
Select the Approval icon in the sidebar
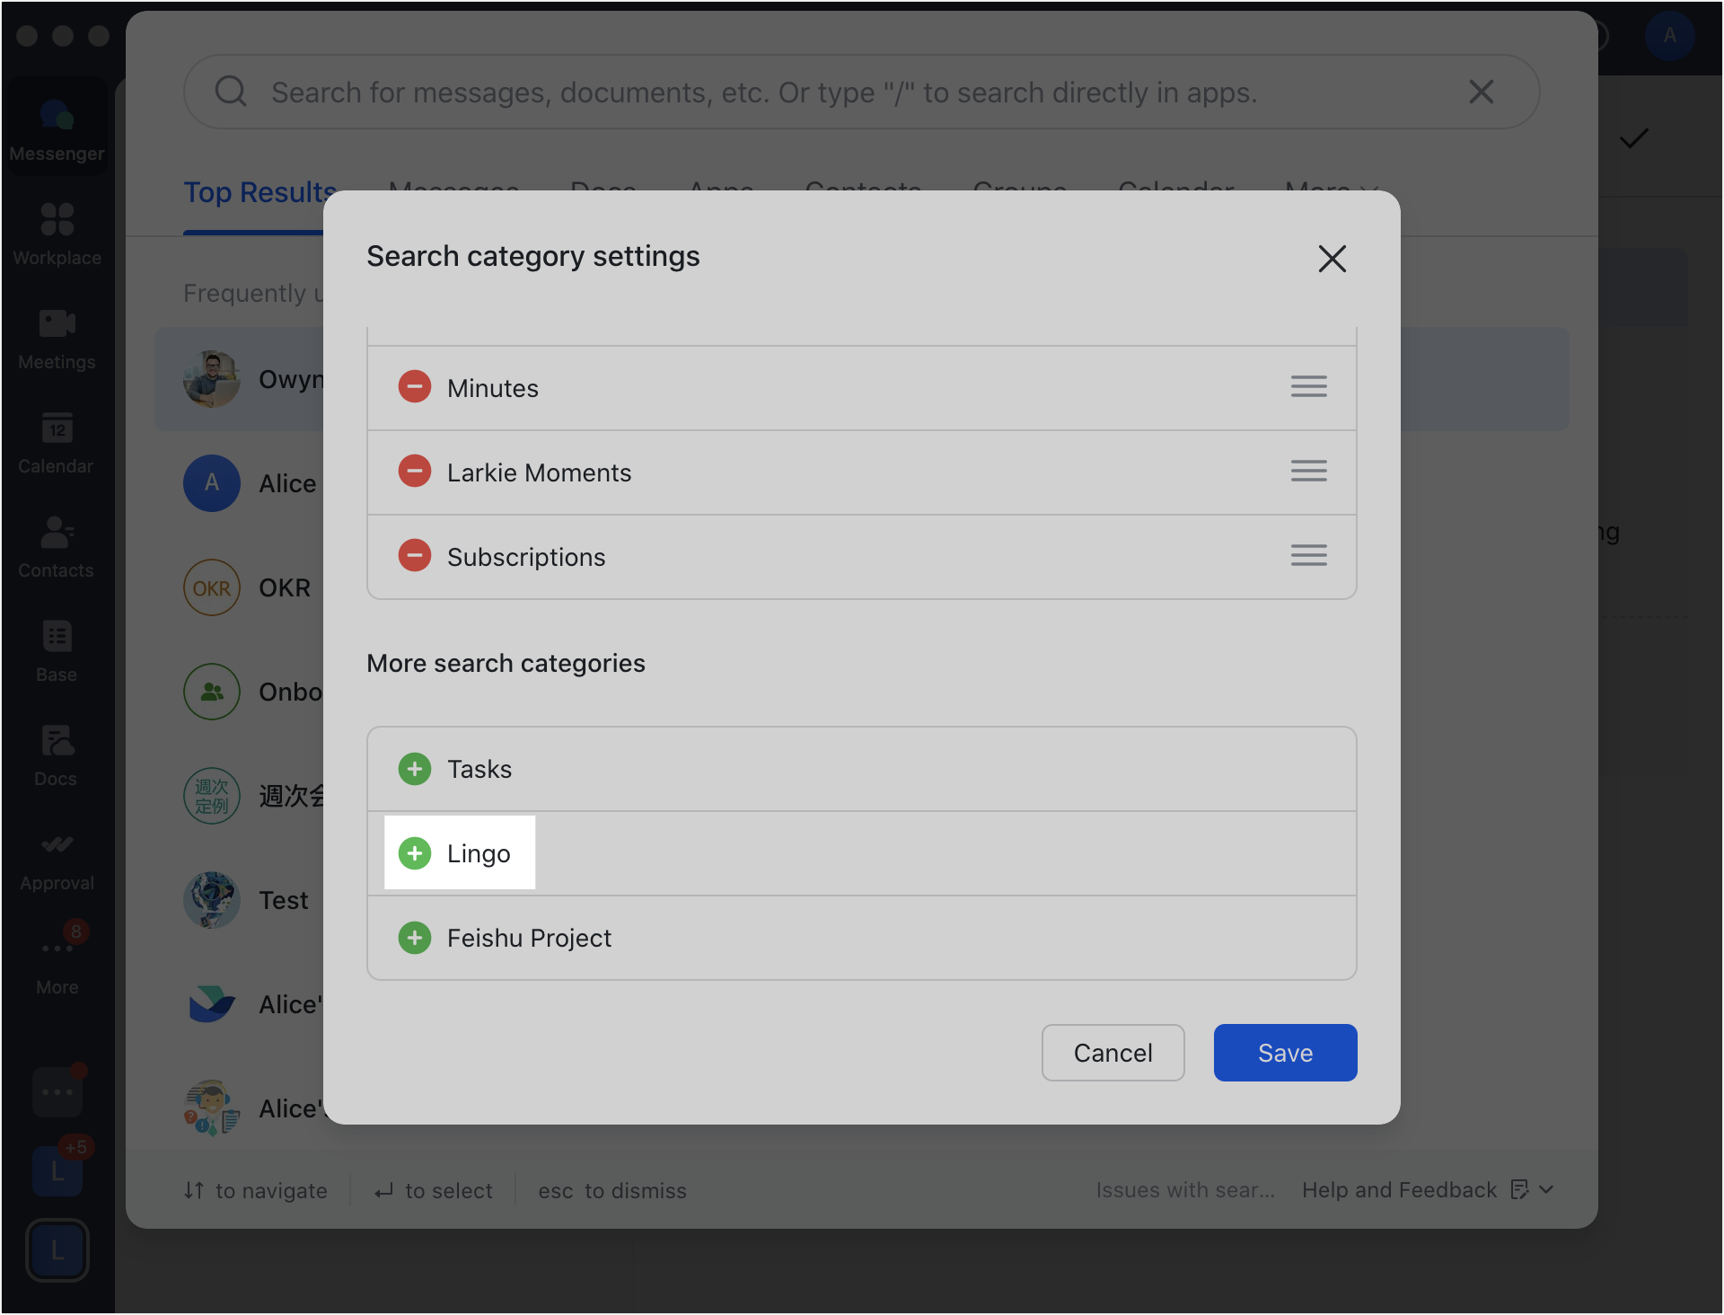(56, 860)
